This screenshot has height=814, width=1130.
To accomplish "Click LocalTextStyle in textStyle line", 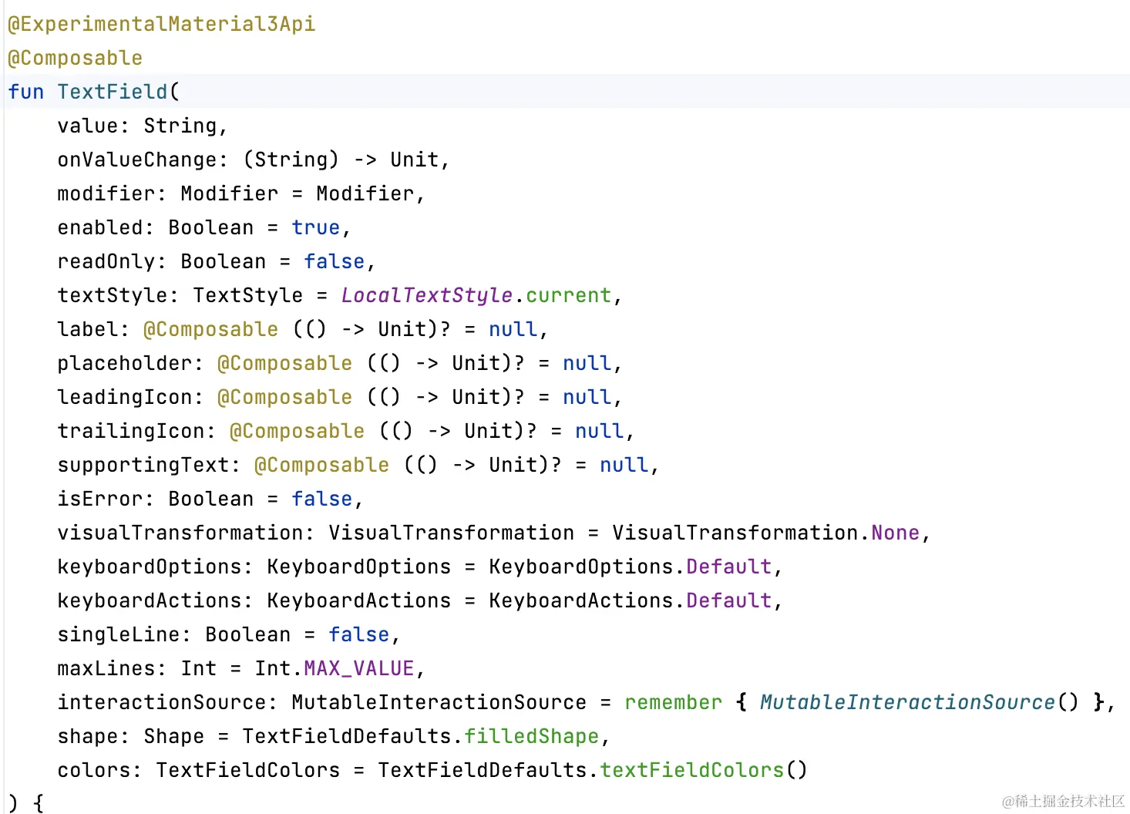I will click(427, 295).
